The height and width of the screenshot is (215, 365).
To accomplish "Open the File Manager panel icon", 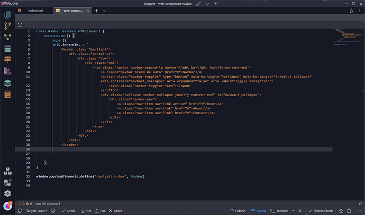I will coord(7,15).
